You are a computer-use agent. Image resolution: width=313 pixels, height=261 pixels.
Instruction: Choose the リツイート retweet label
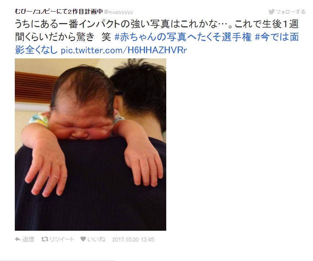pos(62,239)
